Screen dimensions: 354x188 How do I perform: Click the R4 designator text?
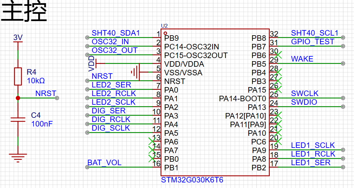[32, 72]
